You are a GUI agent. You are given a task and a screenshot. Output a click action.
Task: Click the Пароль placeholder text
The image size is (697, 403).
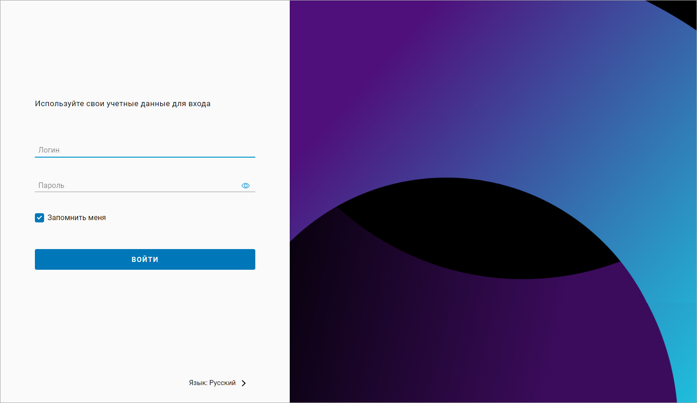(x=51, y=186)
